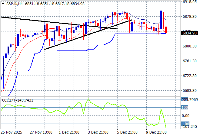Screen dimensions: 200x136
Task: Select the current price label 6834.93
Action: pos(189,33)
